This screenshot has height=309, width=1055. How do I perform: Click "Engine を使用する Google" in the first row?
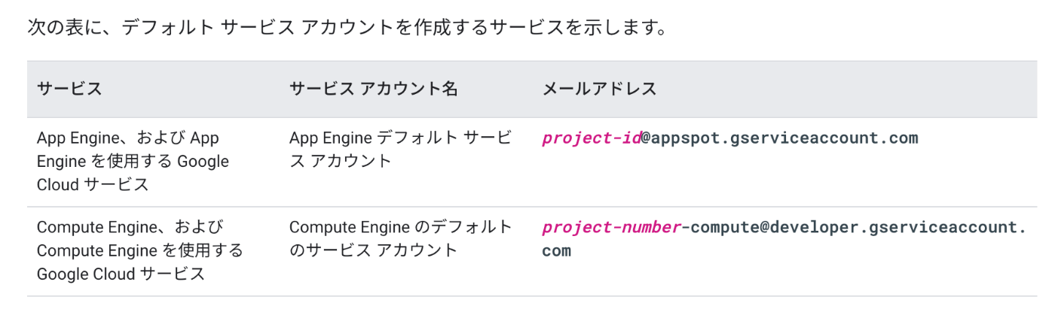(133, 162)
